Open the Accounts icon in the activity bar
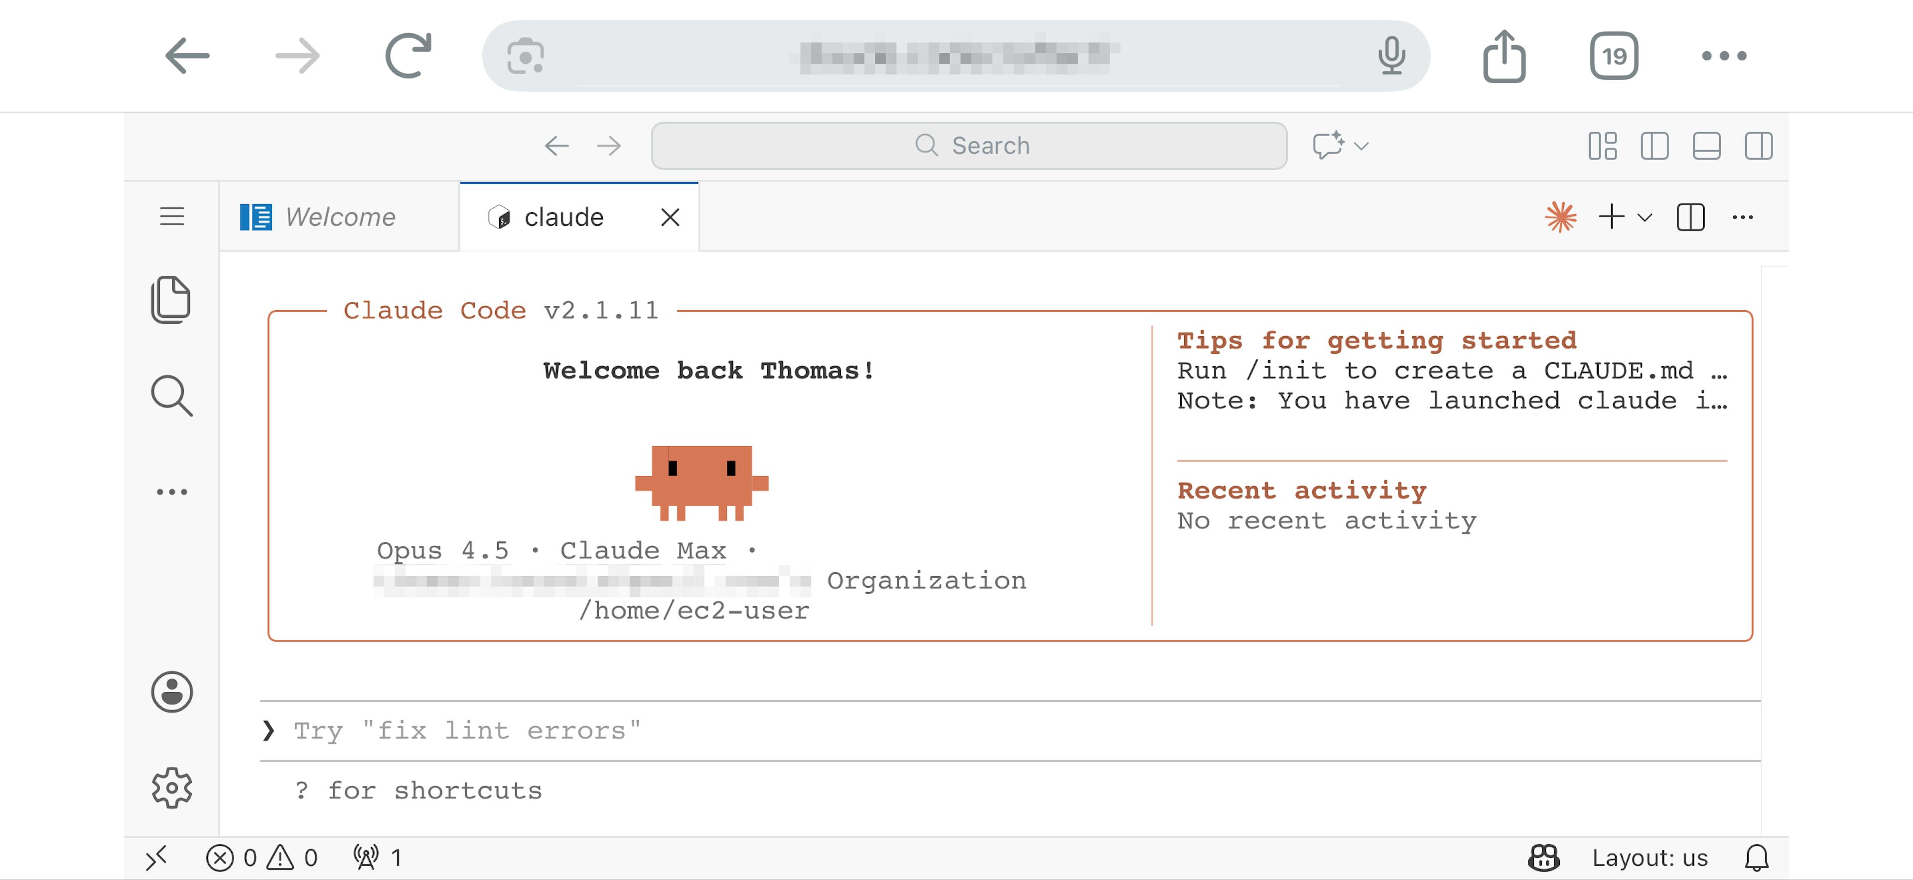 tap(171, 692)
